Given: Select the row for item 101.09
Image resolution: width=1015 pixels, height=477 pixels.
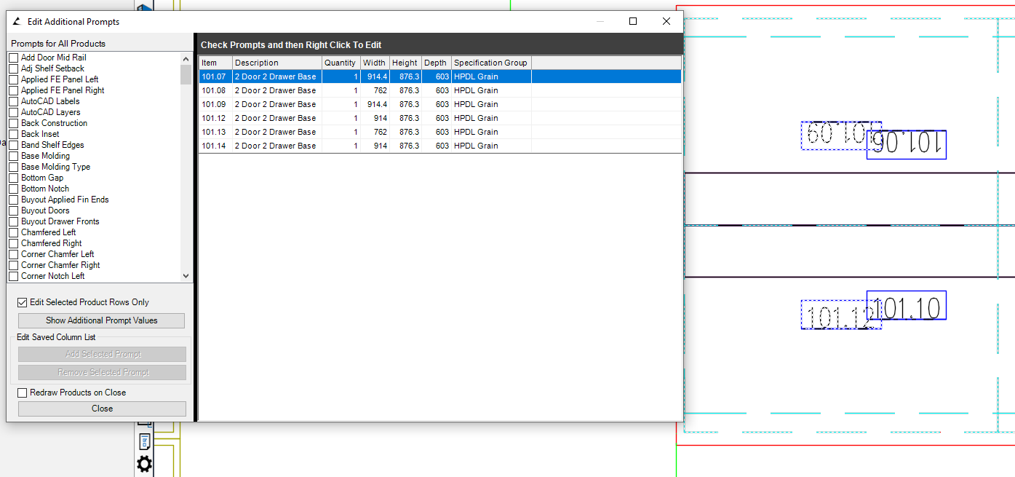Looking at the screenshot, I should click(440, 104).
